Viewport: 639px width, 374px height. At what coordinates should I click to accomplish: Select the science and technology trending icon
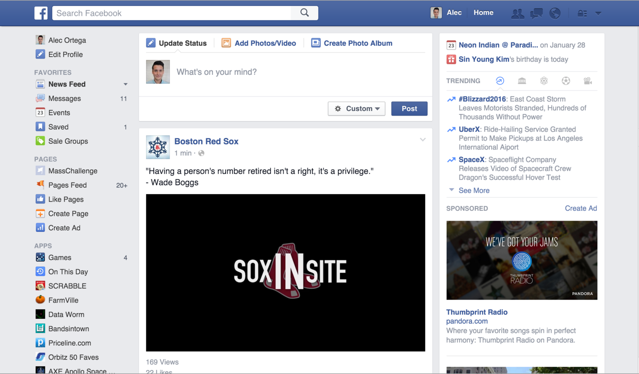point(544,81)
